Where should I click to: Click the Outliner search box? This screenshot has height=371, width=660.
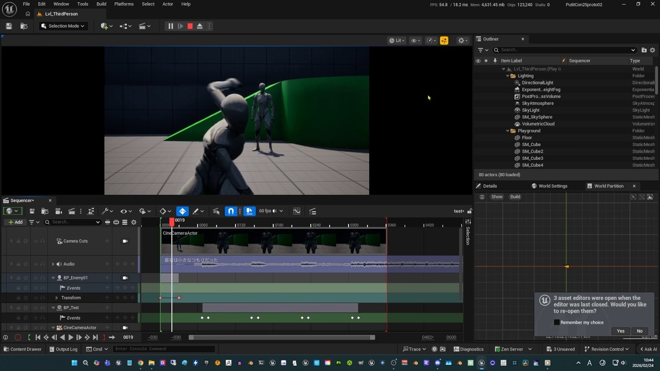pos(565,50)
